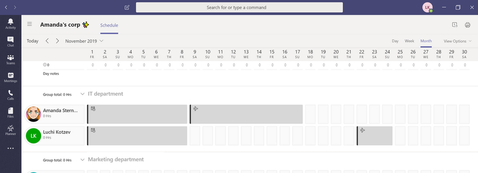Open the LK profile avatar menu
Screen dimensions: 478x173
tap(427, 7)
